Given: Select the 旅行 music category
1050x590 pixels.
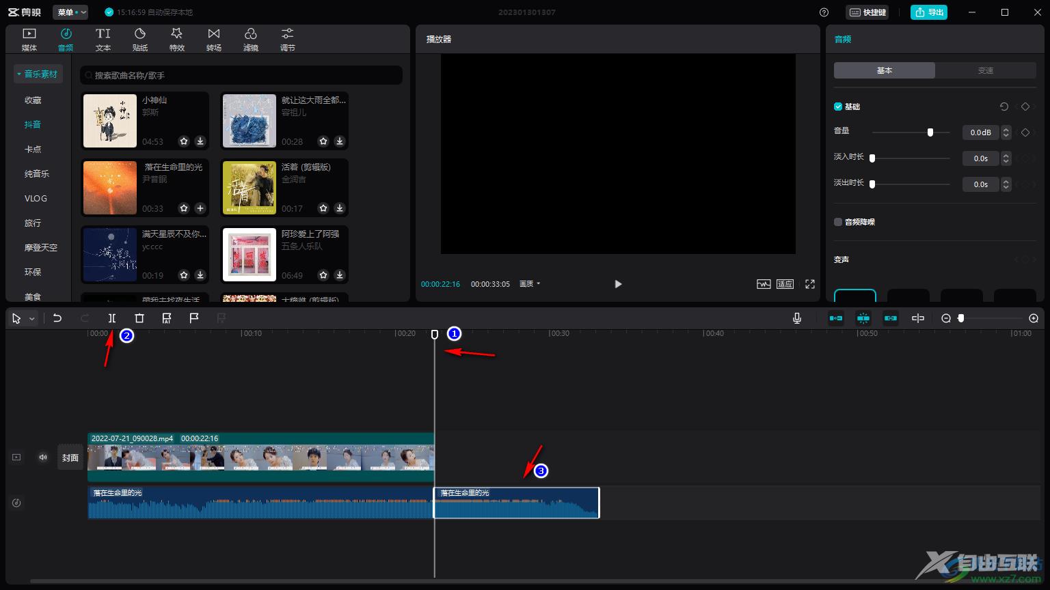Looking at the screenshot, I should [x=33, y=223].
